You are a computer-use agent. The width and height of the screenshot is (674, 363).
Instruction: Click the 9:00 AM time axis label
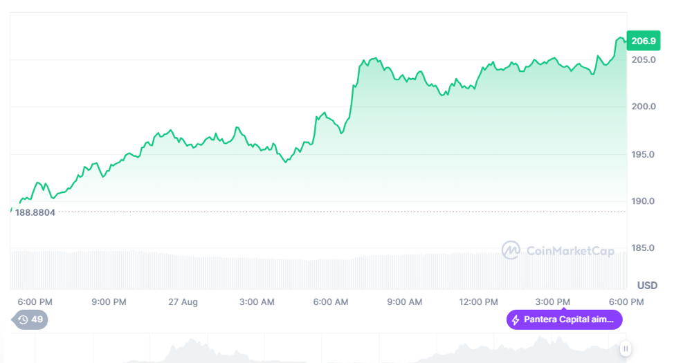[405, 302]
